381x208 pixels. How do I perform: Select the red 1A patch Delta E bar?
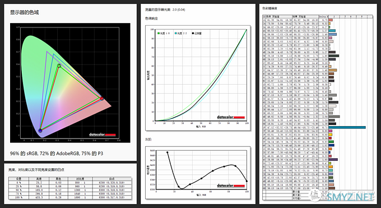(x=331, y=20)
